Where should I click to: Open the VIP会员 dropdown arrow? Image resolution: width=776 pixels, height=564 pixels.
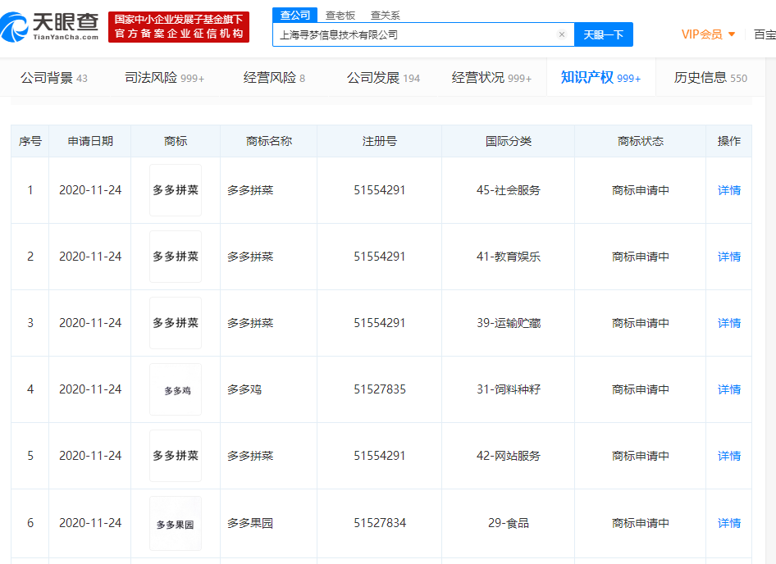pos(732,34)
